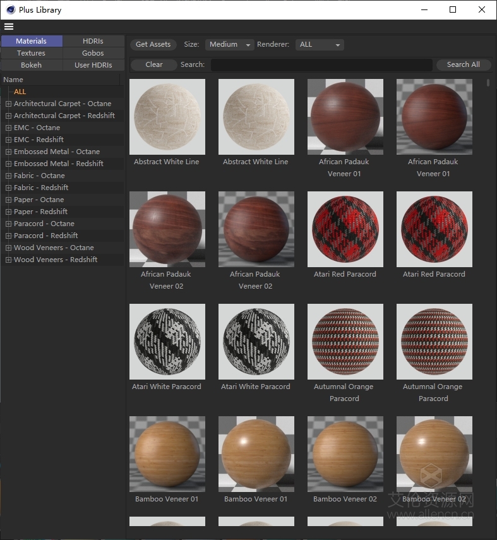Switch to the Materials tab
497x540 pixels.
tap(32, 41)
